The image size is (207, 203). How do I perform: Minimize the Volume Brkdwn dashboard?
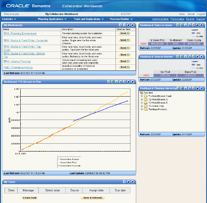coord(198,57)
